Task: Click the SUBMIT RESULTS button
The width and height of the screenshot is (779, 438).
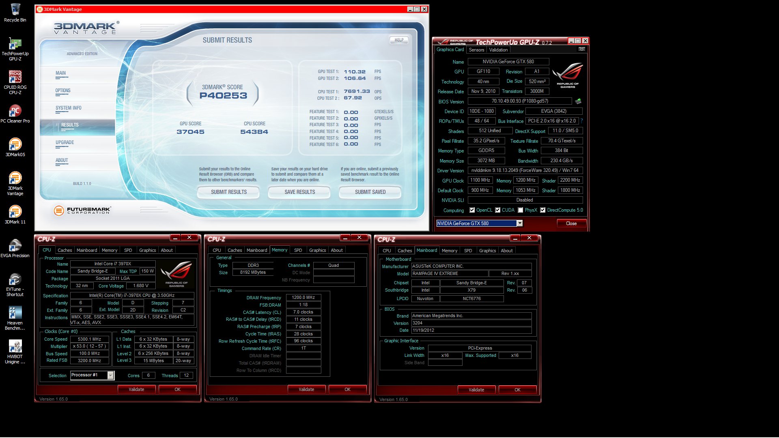Action: tap(228, 192)
